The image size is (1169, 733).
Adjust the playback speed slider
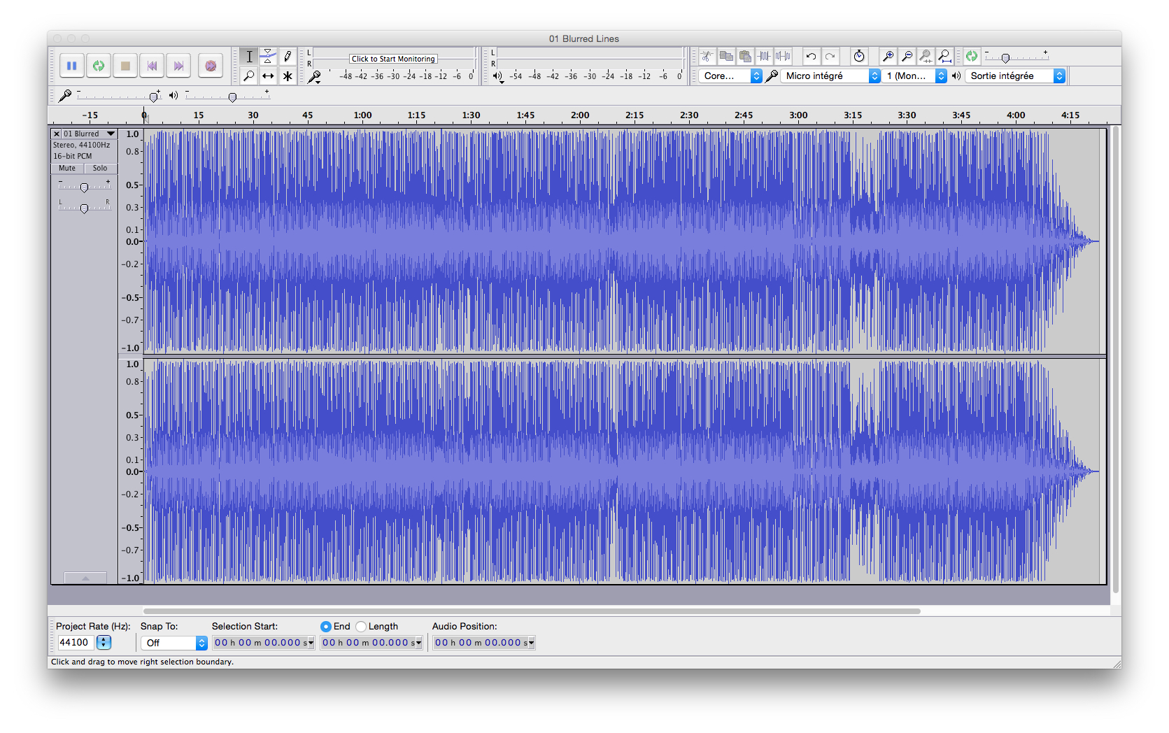pyautogui.click(x=1007, y=56)
